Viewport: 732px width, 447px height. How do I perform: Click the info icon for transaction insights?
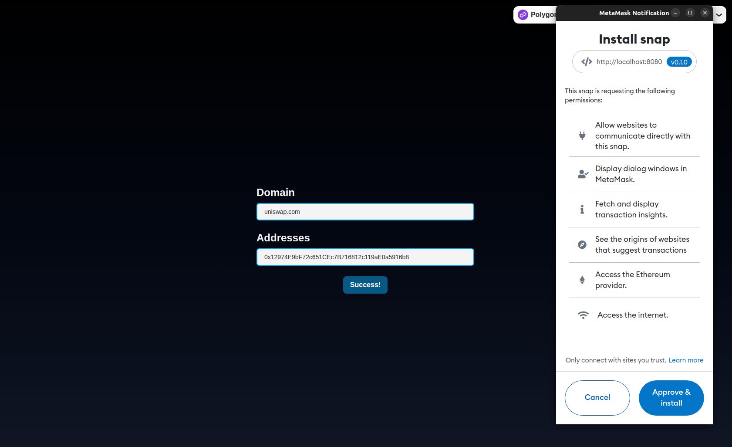(x=582, y=209)
